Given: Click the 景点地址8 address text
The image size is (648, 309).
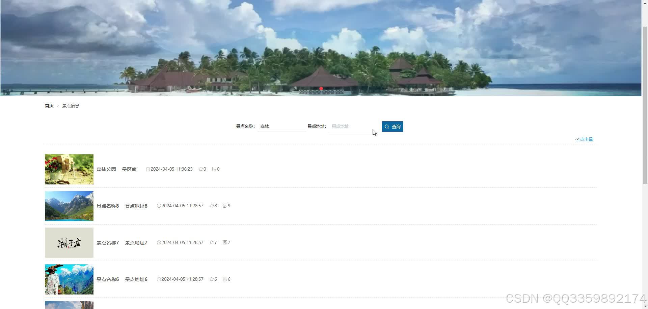Looking at the screenshot, I should tap(136, 206).
